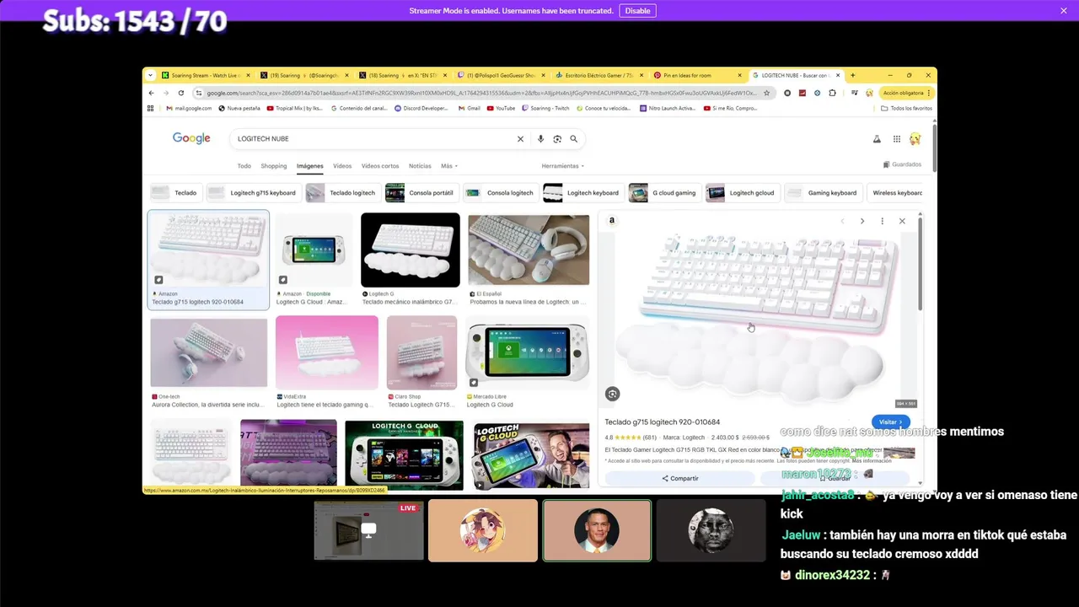Click the Más información link
Viewport: 1079px width, 607px height.
[x=872, y=461]
